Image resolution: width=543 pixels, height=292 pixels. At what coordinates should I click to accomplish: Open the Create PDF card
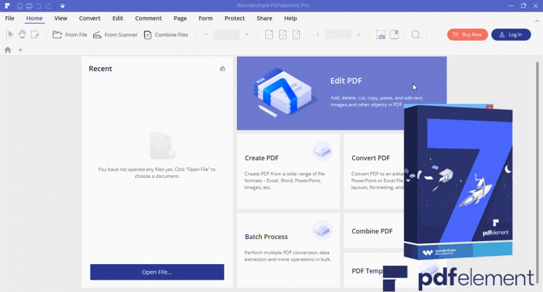pyautogui.click(x=288, y=171)
